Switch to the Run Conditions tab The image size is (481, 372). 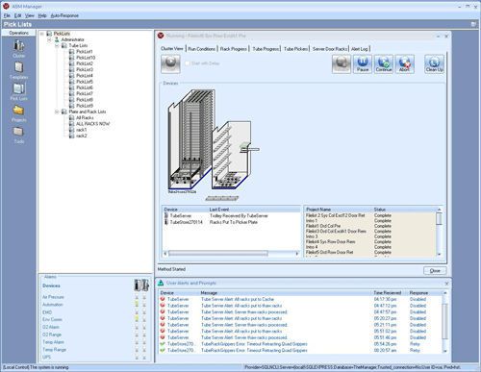coord(202,49)
